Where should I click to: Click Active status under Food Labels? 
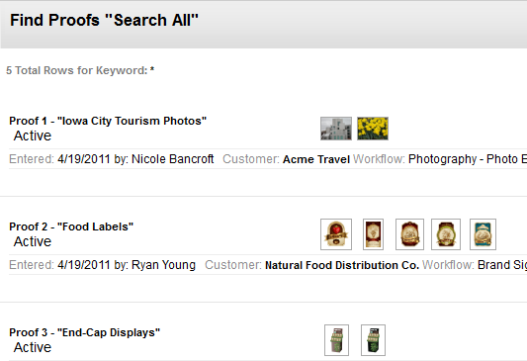pos(33,241)
